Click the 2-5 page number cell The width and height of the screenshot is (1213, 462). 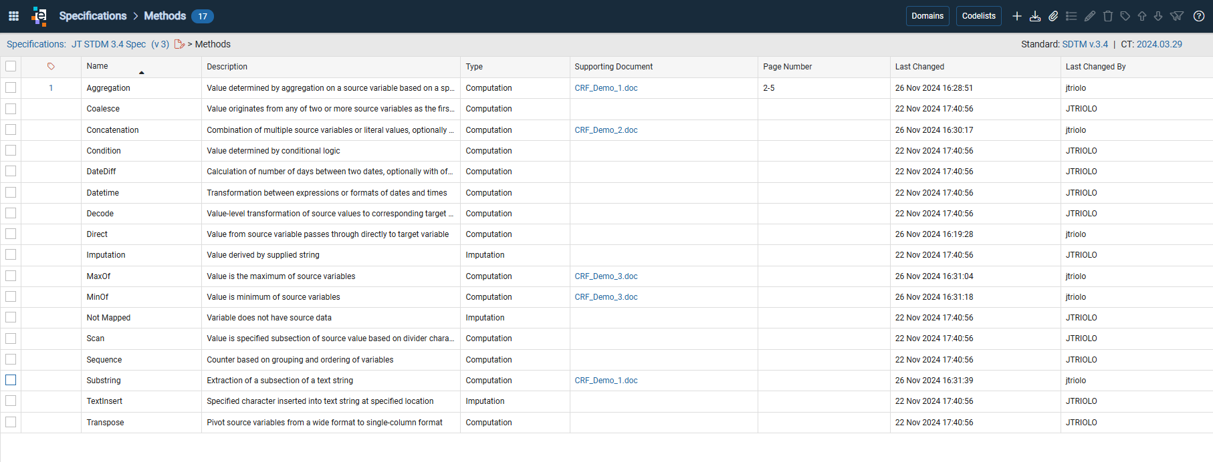(x=768, y=88)
